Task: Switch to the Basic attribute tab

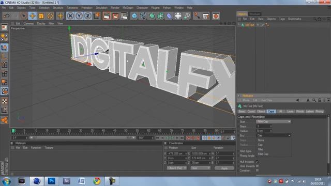Action: pos(242,112)
